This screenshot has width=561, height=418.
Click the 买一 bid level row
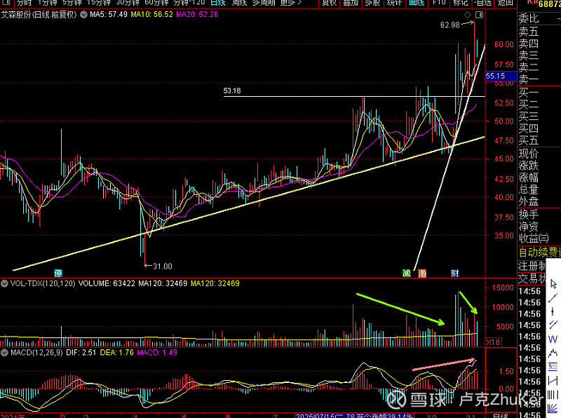pos(539,93)
